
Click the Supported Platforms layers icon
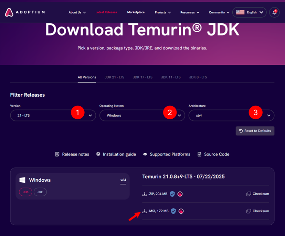pyautogui.click(x=145, y=154)
